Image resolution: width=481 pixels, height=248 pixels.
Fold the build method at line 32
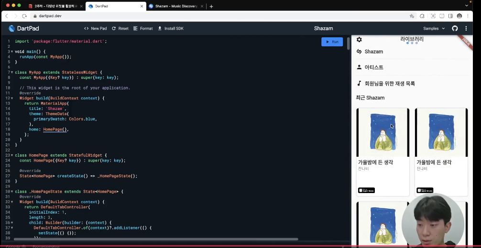tap(12, 202)
